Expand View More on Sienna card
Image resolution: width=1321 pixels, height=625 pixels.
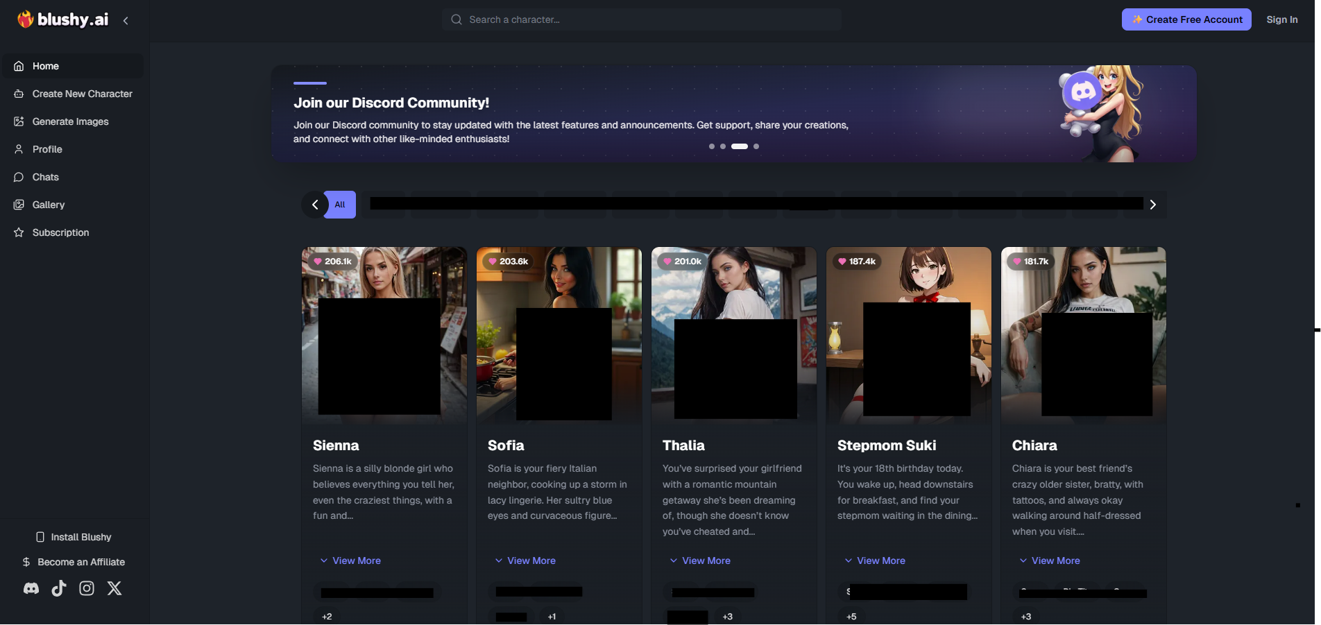pos(350,560)
